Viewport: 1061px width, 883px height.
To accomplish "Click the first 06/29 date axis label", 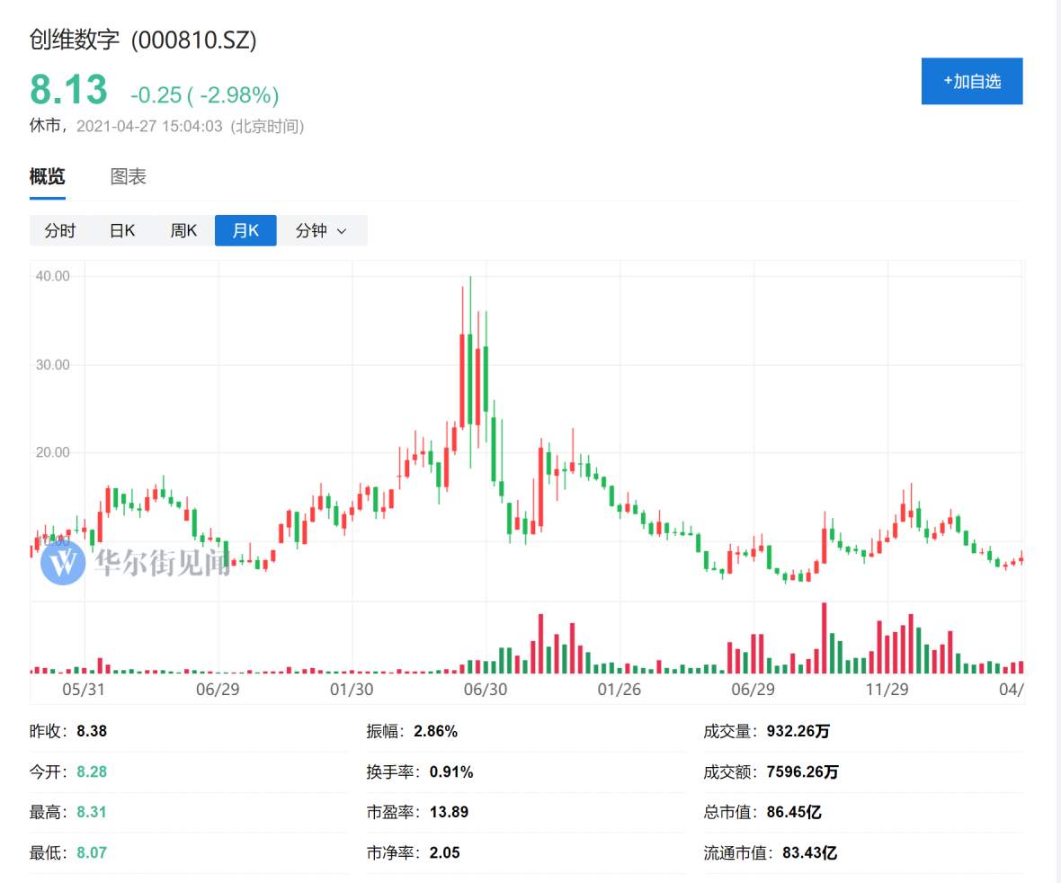I will tap(218, 690).
